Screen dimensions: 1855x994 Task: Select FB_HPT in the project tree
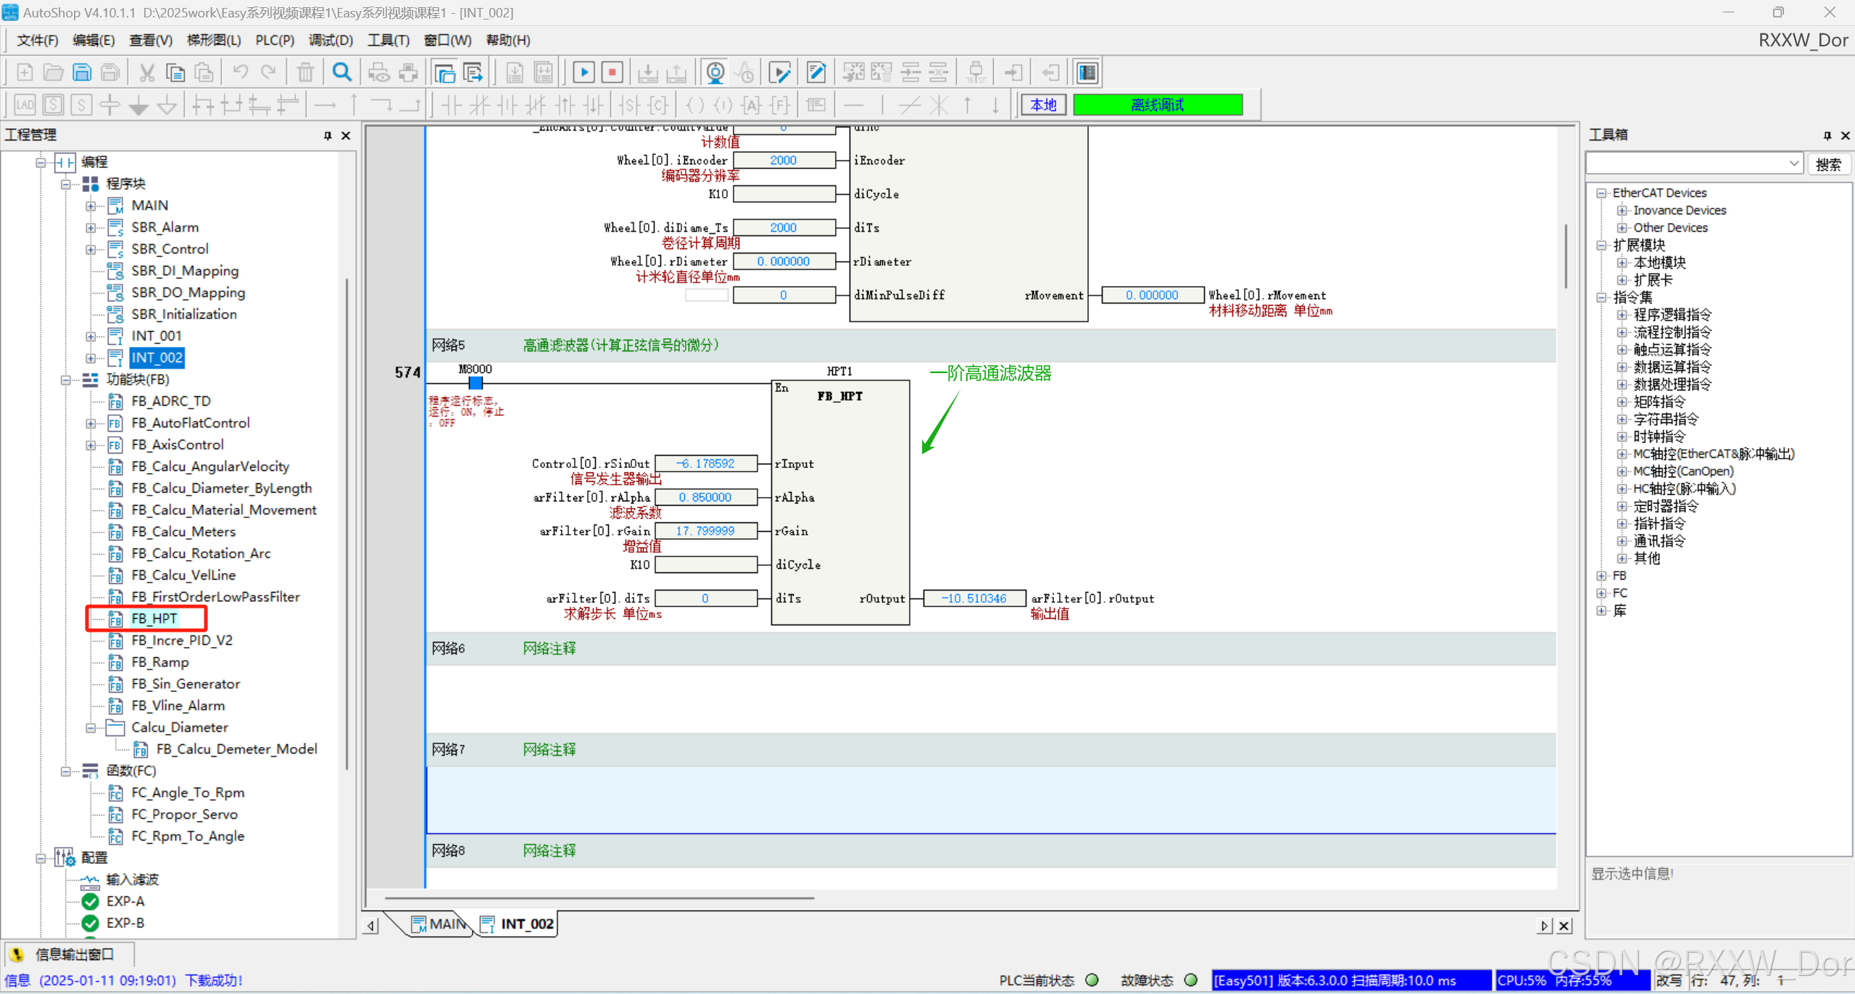pyautogui.click(x=154, y=619)
